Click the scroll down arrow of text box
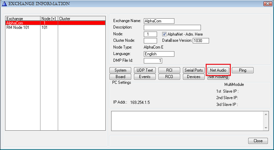 266,128
